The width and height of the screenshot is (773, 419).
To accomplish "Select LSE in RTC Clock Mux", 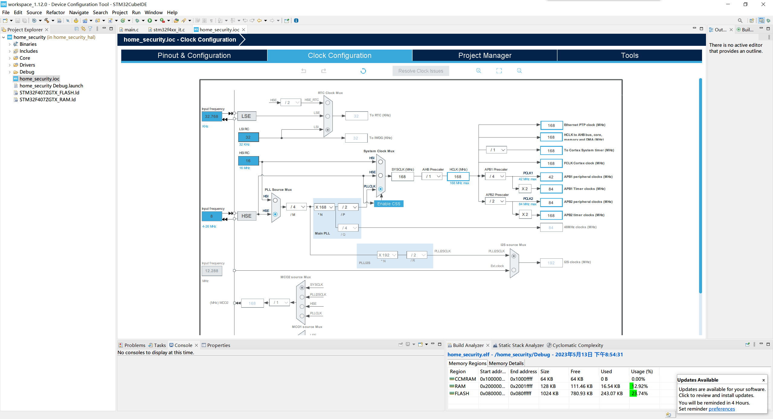I will (x=328, y=116).
